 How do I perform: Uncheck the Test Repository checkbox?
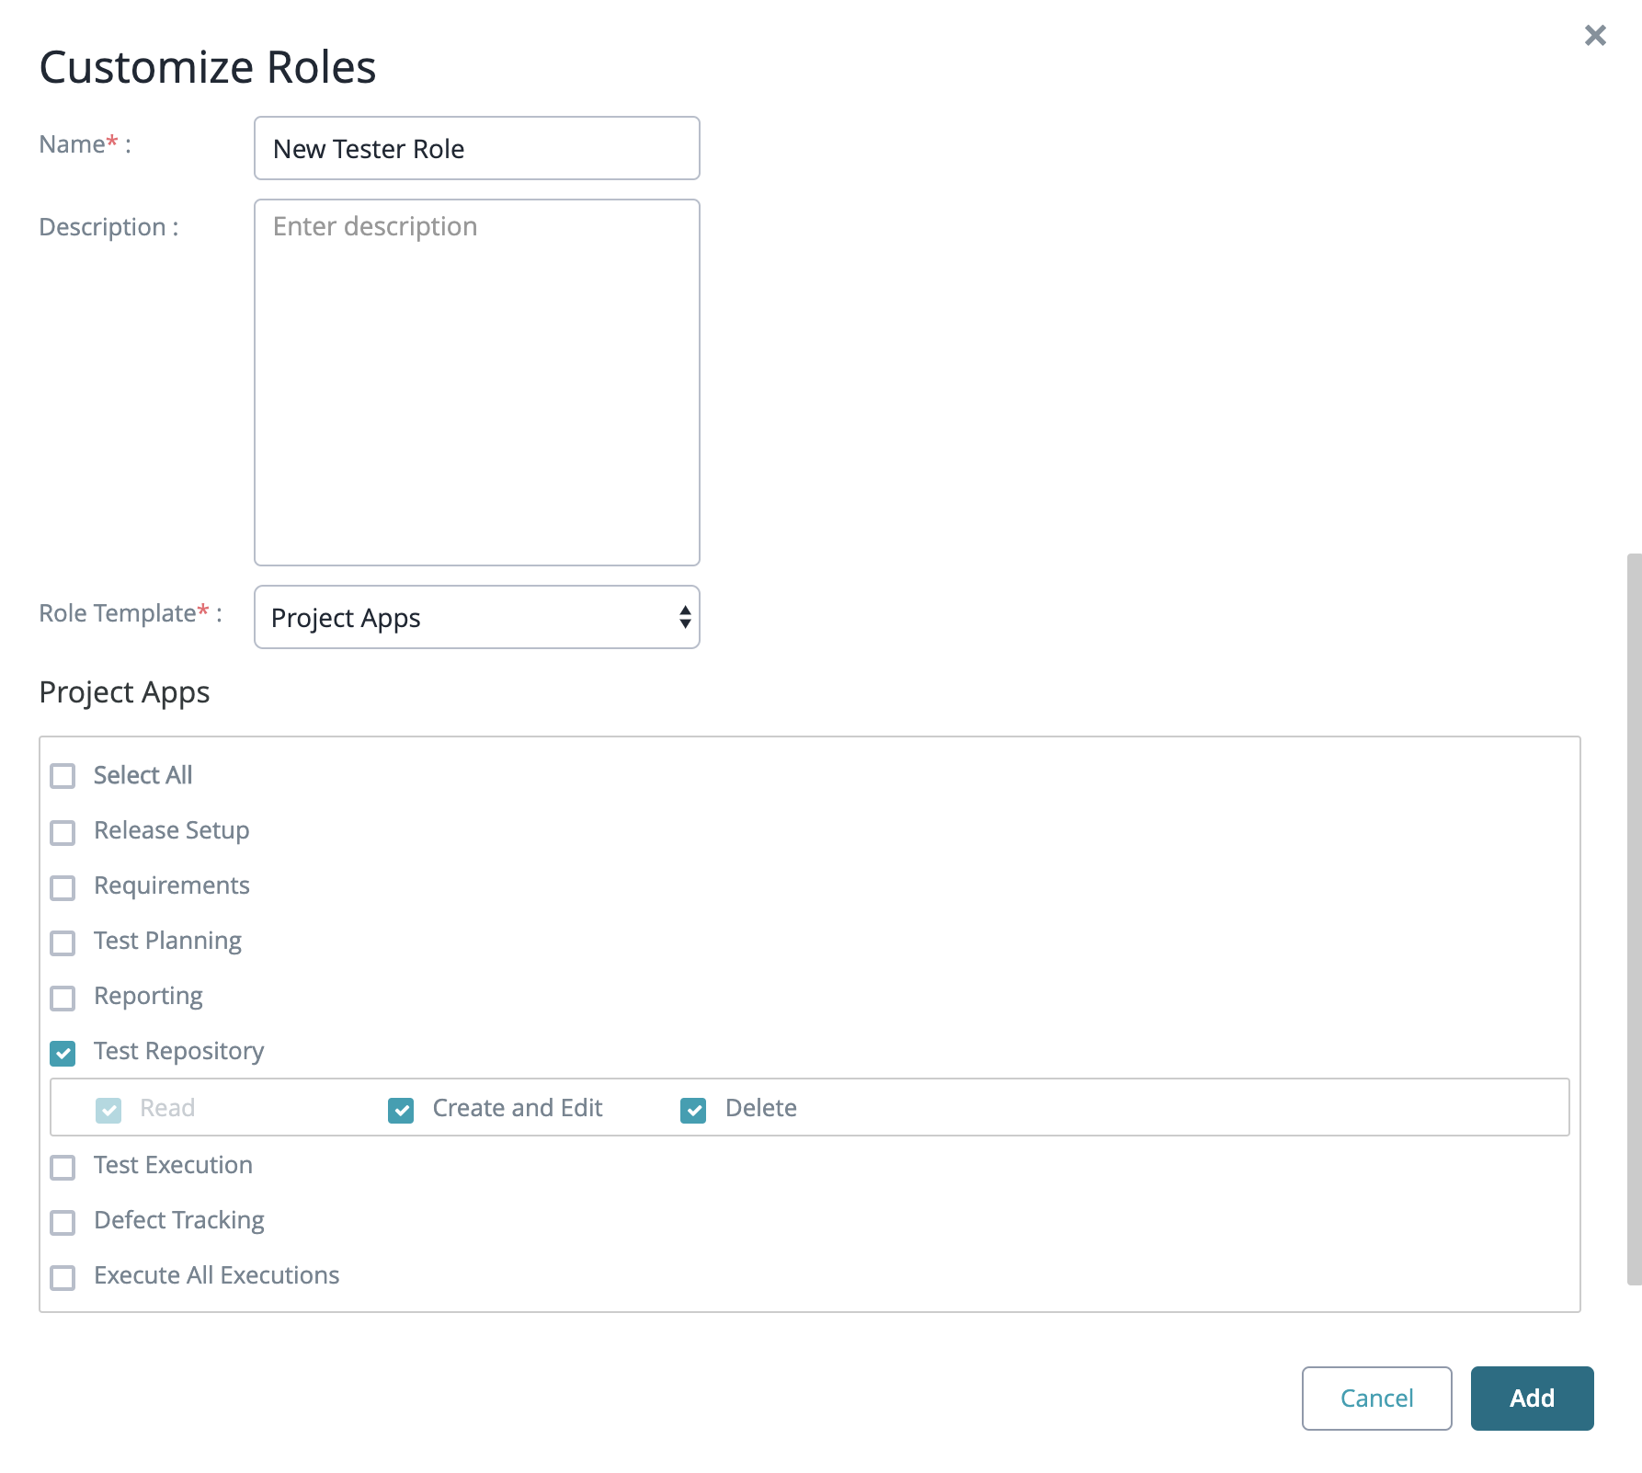point(63,1053)
